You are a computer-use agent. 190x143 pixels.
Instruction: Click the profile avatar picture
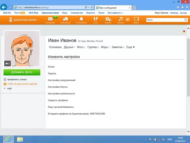[22, 49]
